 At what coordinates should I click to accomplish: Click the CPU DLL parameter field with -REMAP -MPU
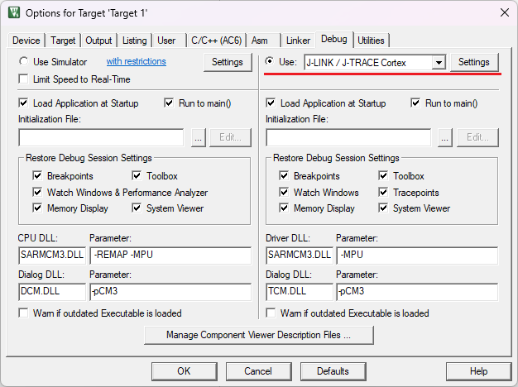[169, 255]
